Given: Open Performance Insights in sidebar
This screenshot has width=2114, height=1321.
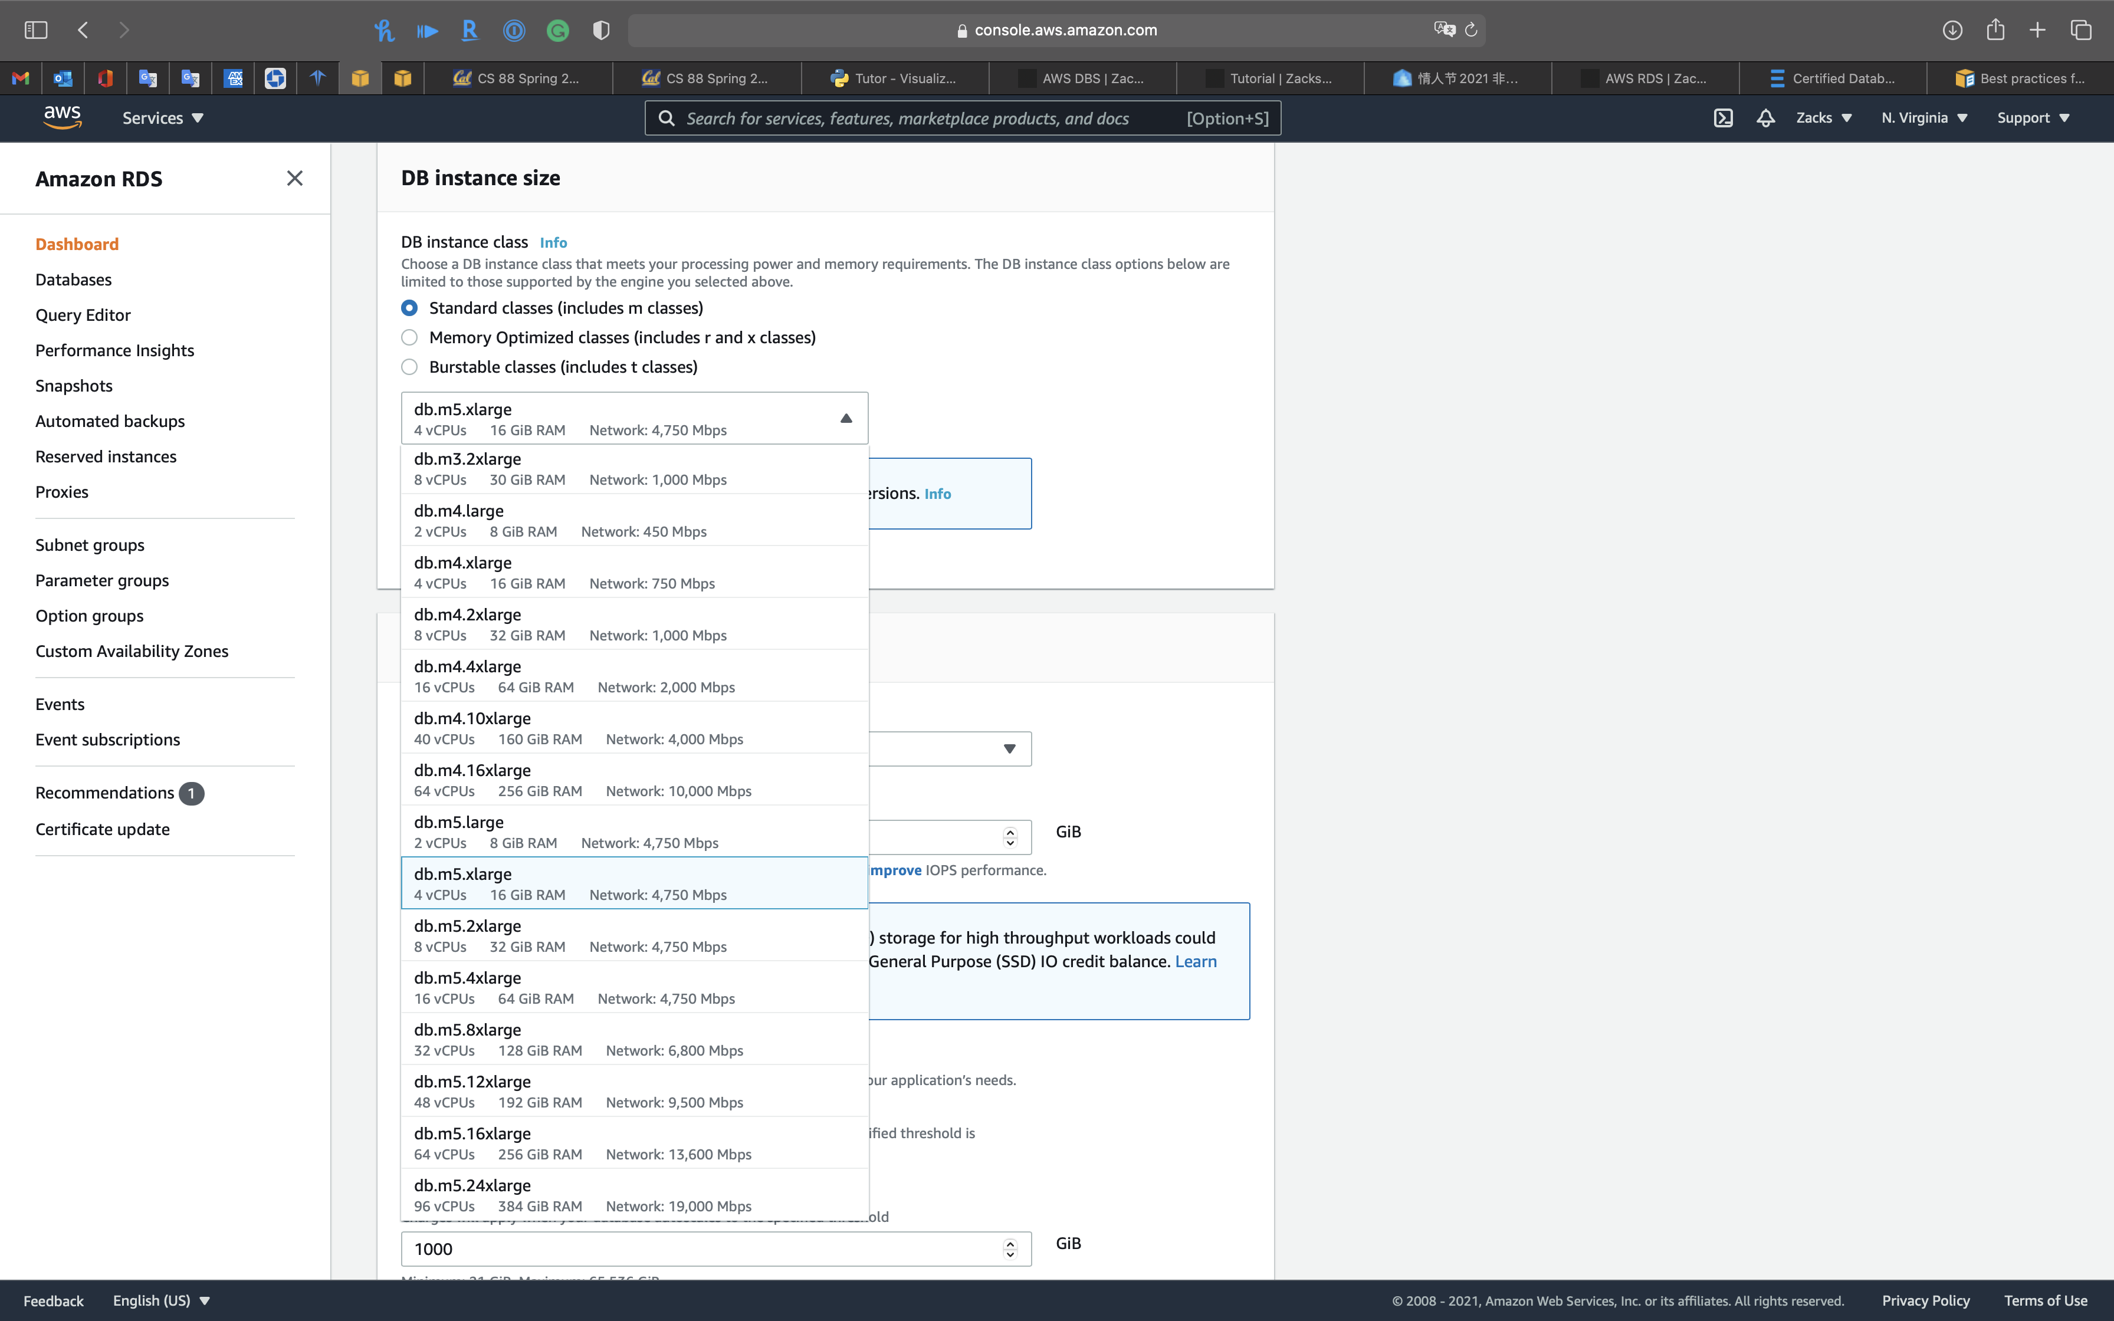Looking at the screenshot, I should pyautogui.click(x=114, y=350).
